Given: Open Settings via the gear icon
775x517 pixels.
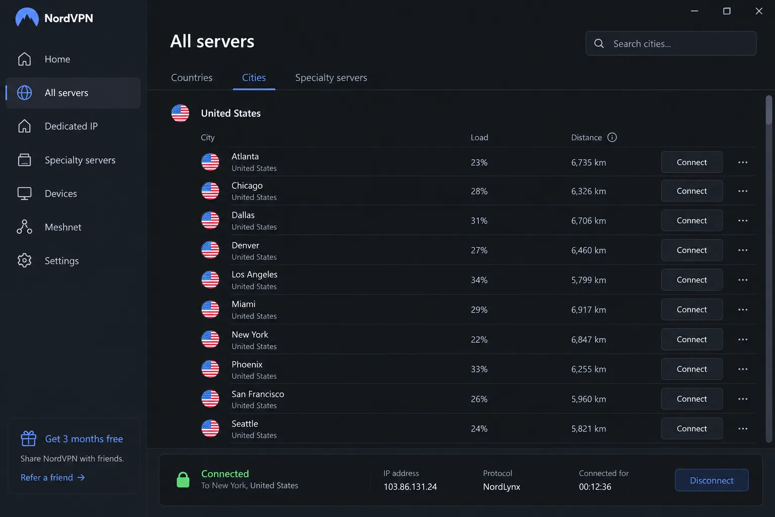Looking at the screenshot, I should tap(24, 261).
